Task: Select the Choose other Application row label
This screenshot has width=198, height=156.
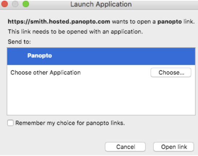Action: [x=46, y=73]
